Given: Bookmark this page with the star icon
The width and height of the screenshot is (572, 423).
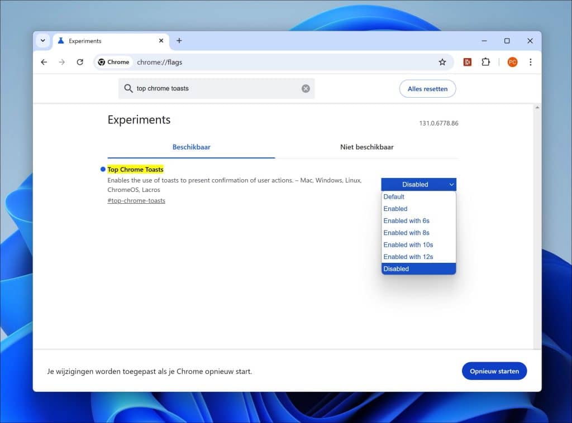Looking at the screenshot, I should [x=442, y=62].
